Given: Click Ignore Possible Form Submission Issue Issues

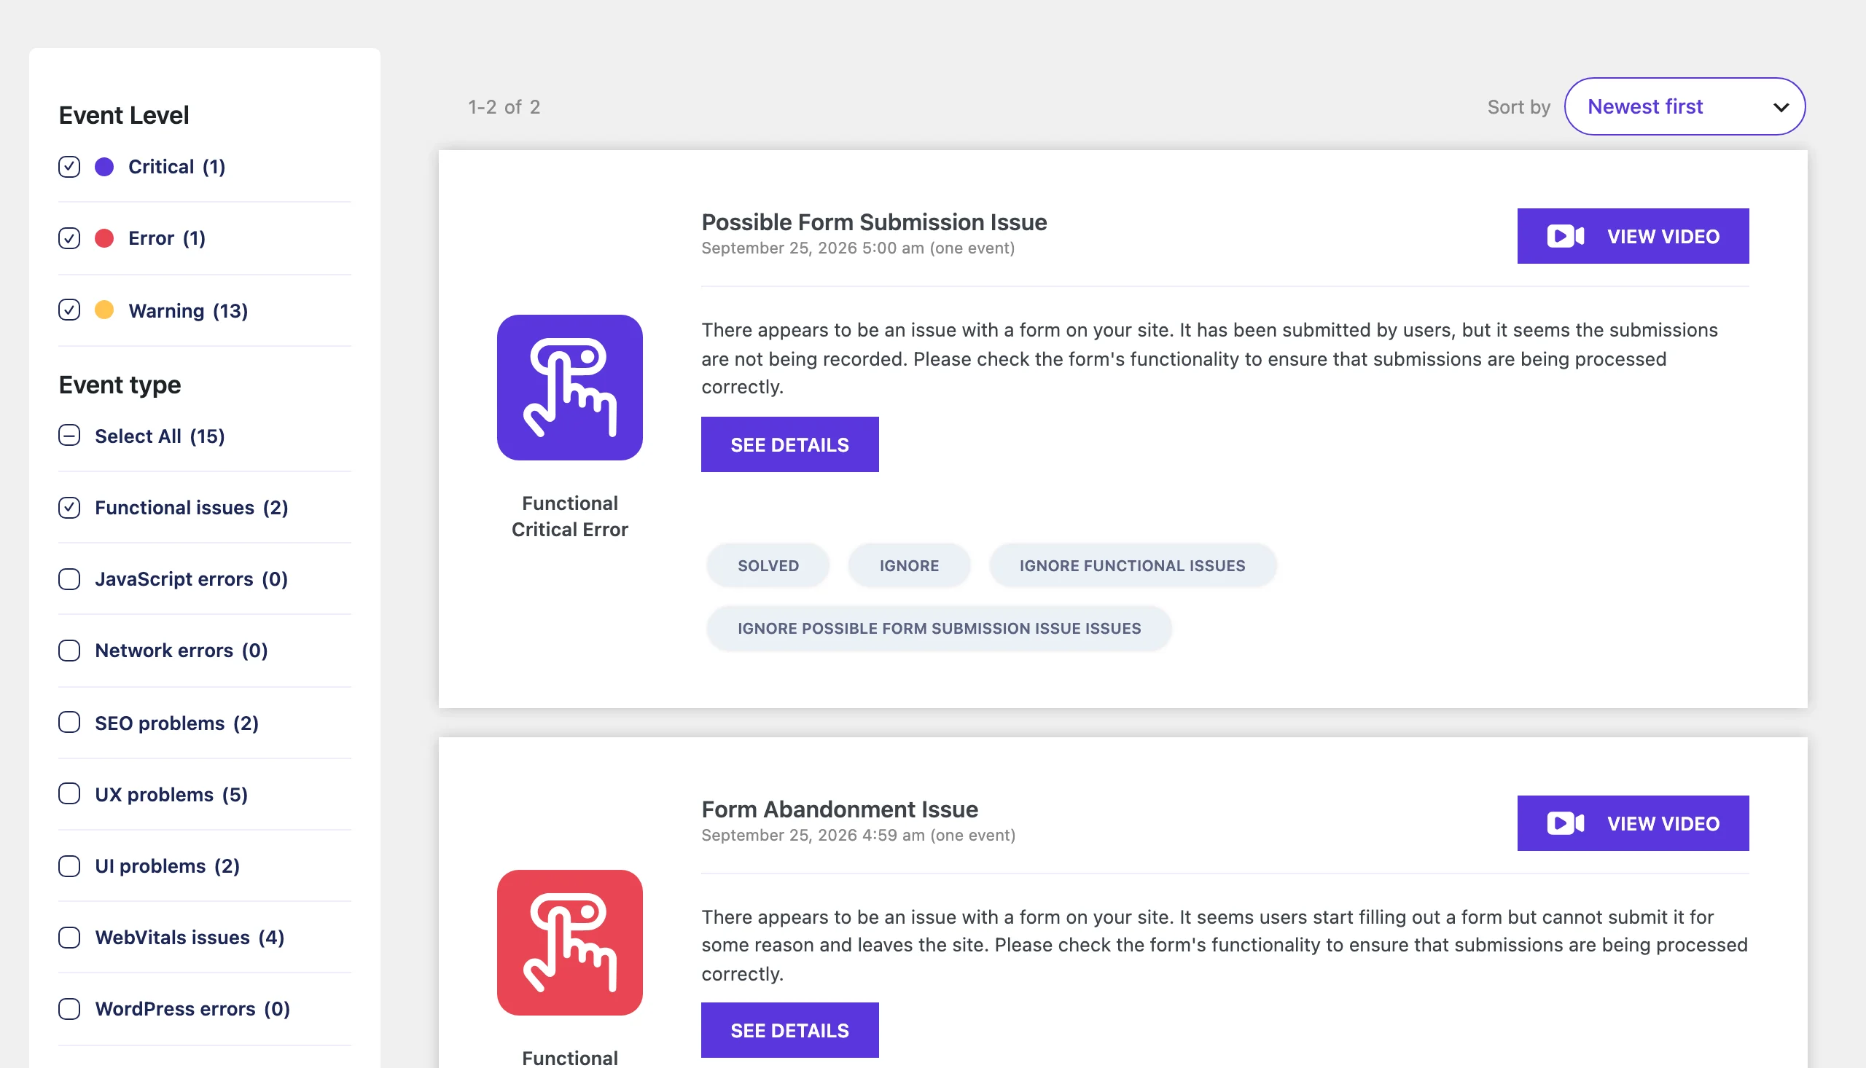Looking at the screenshot, I should 940,629.
